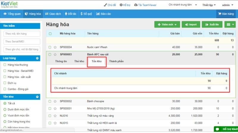Open Nước cam Vfresh product row
Screen dimensions: 238x133
[x=141, y=47]
